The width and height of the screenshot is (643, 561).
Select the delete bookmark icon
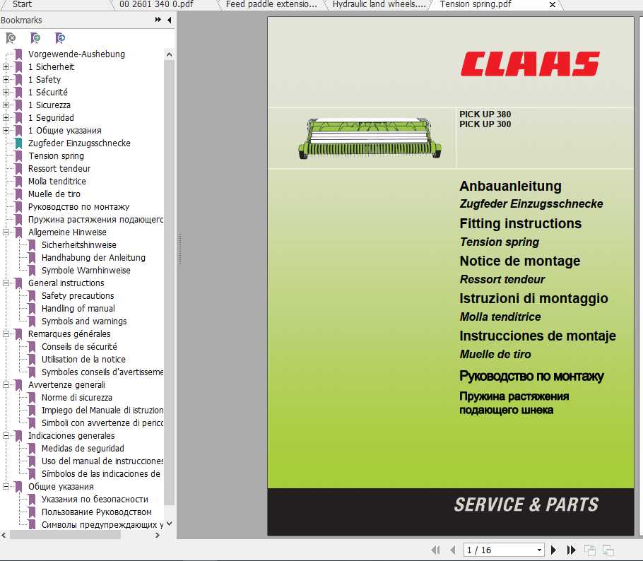click(11, 37)
